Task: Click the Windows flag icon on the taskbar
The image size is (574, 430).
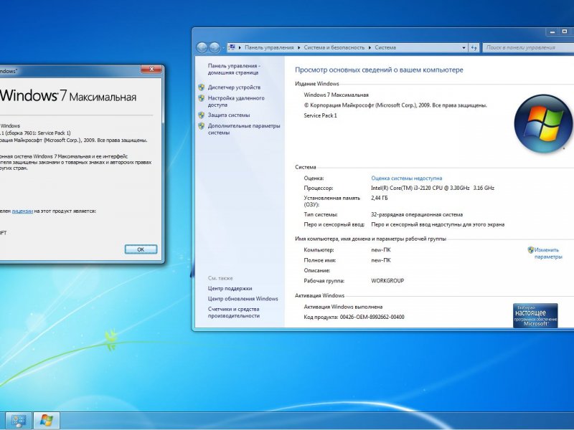Action: tap(46, 421)
